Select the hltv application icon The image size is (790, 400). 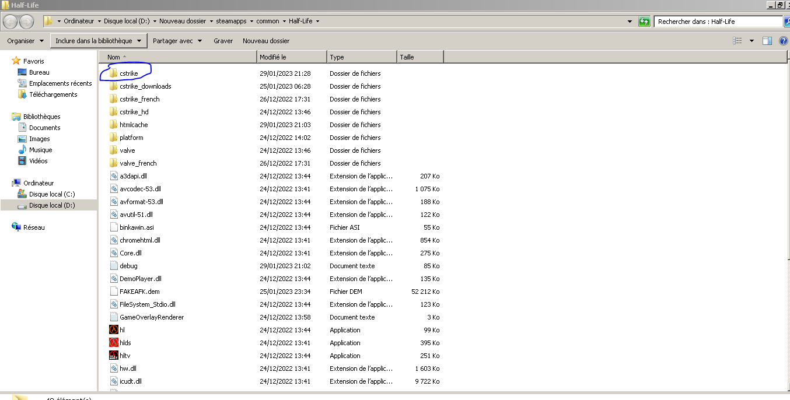(x=114, y=356)
